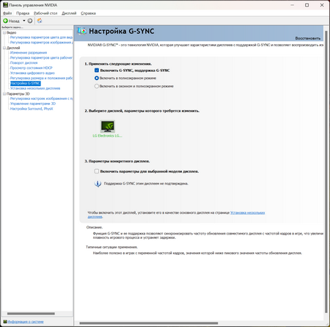Open the dropdown arrow next to Назад
Screen dimensions: 330x327
(24, 21)
